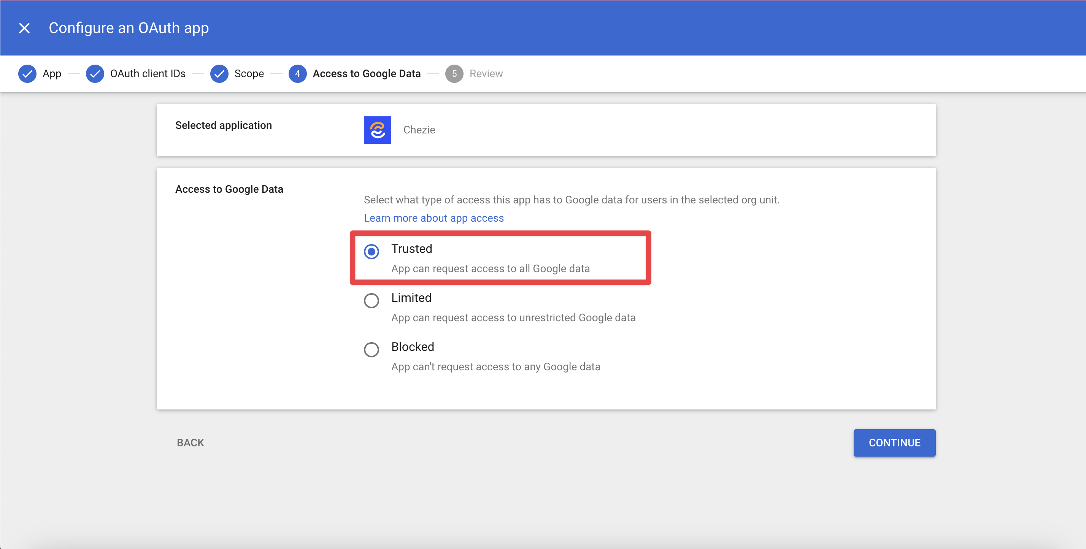
Task: Click the Access to Google Data step label
Action: pyautogui.click(x=366, y=74)
